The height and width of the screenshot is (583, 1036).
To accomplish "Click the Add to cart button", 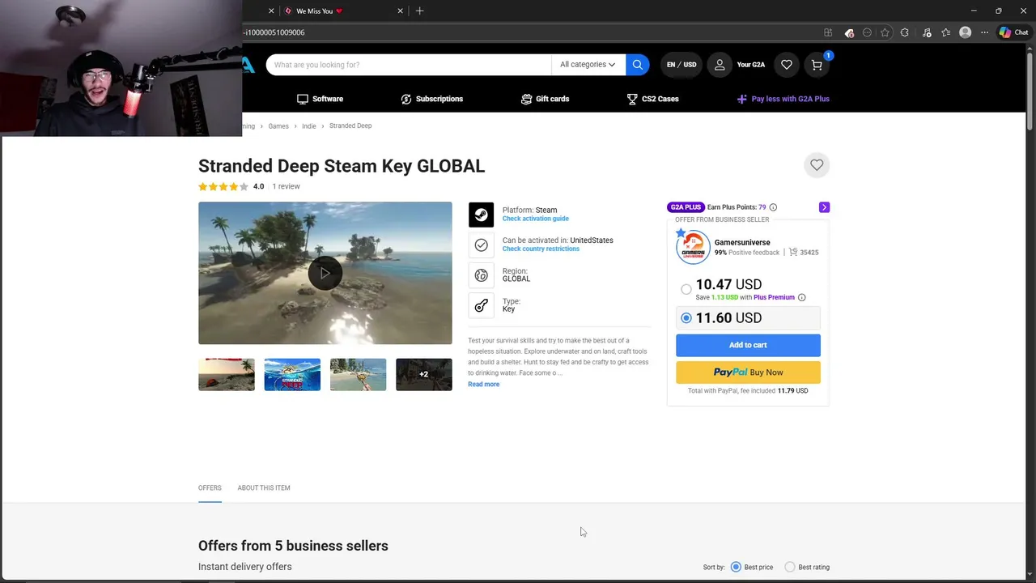I will 748,345.
